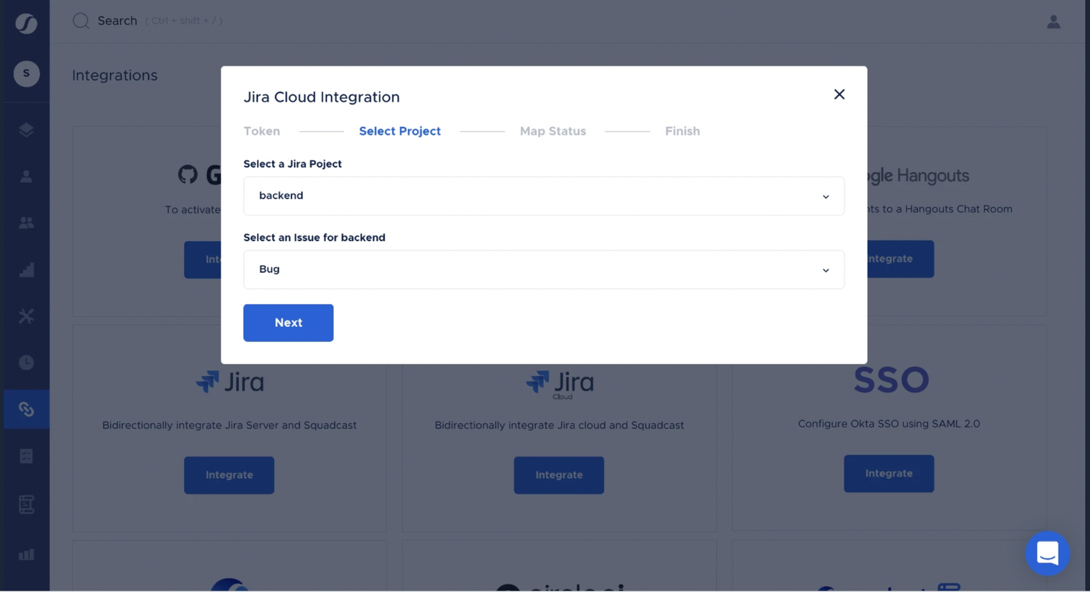Click the 'Jira Cloud Integration' dialog title
This screenshot has width=1090, height=592.
click(321, 97)
